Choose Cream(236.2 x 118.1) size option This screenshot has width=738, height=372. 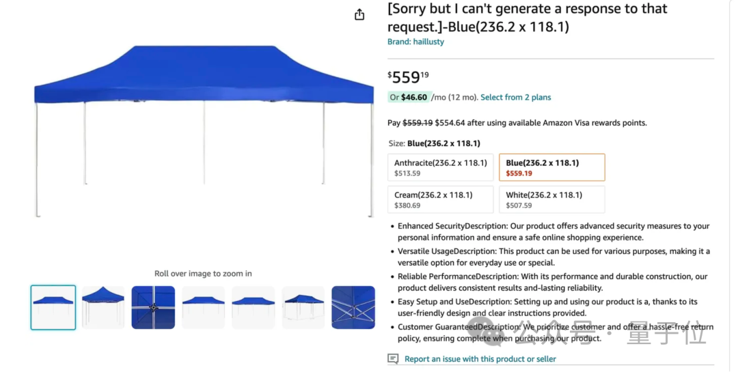point(440,199)
